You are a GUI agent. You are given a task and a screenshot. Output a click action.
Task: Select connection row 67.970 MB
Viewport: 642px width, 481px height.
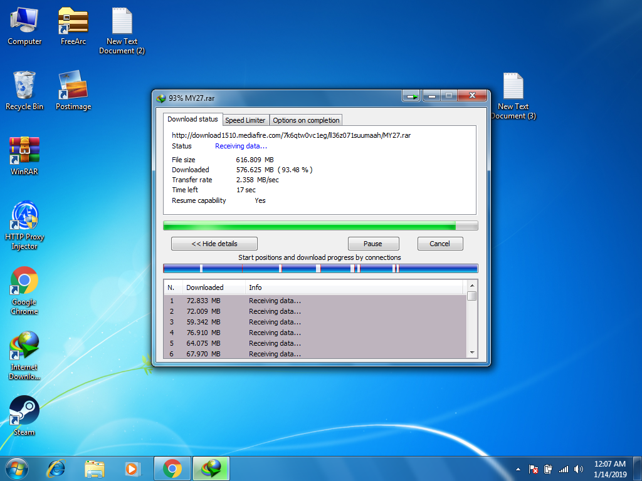coord(315,353)
